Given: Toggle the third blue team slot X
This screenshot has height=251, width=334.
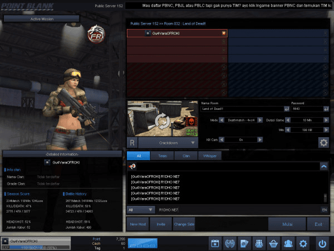Looking at the screenshot, I should click(325, 50).
